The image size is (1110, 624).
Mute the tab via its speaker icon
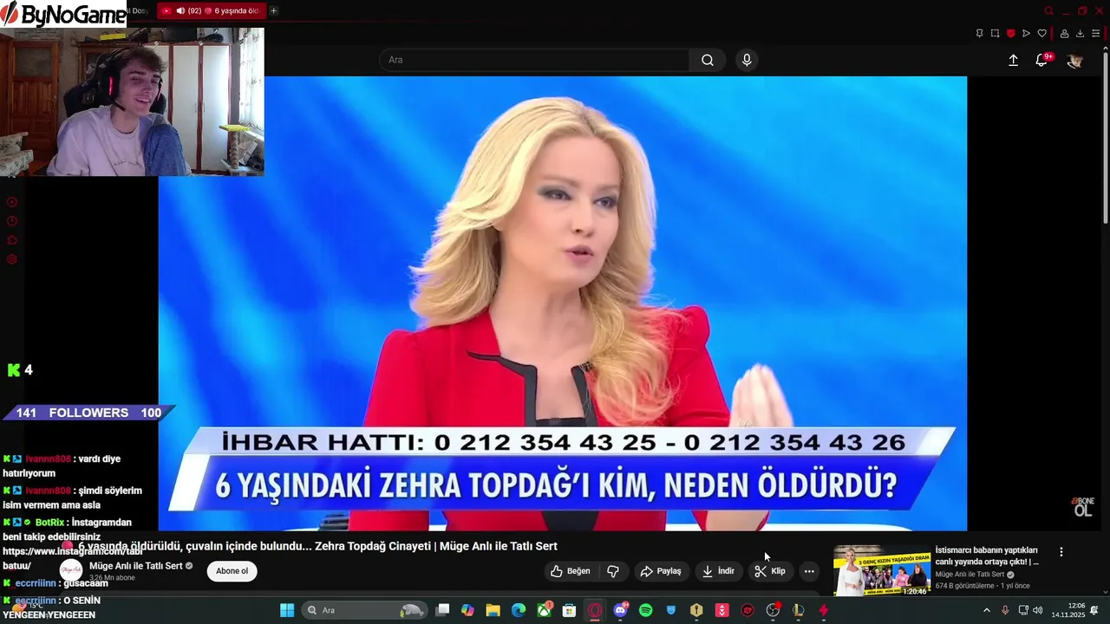point(180,10)
